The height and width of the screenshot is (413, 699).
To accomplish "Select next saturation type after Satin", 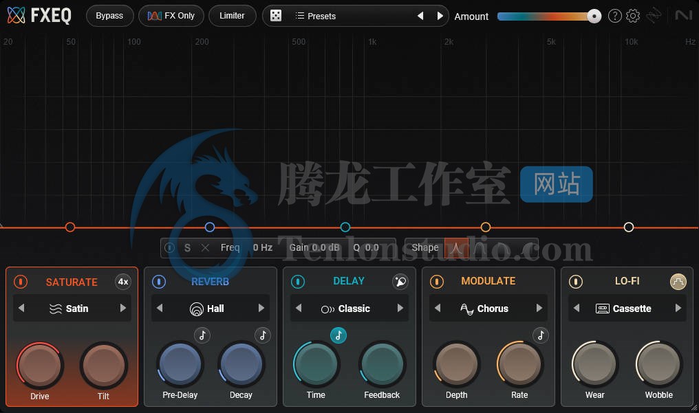I will pos(123,309).
